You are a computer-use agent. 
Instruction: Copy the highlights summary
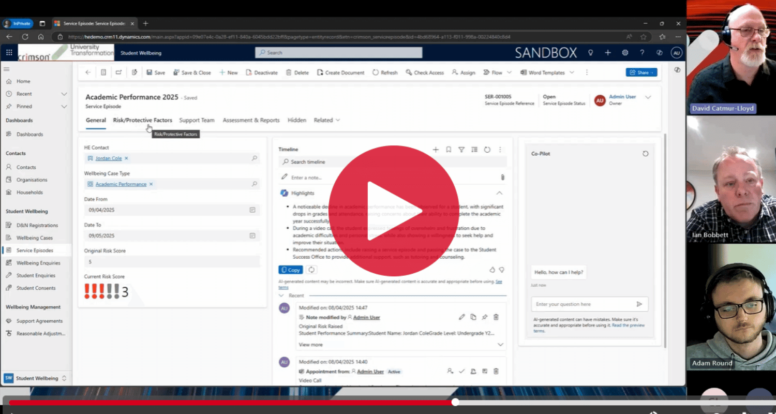pyautogui.click(x=291, y=270)
